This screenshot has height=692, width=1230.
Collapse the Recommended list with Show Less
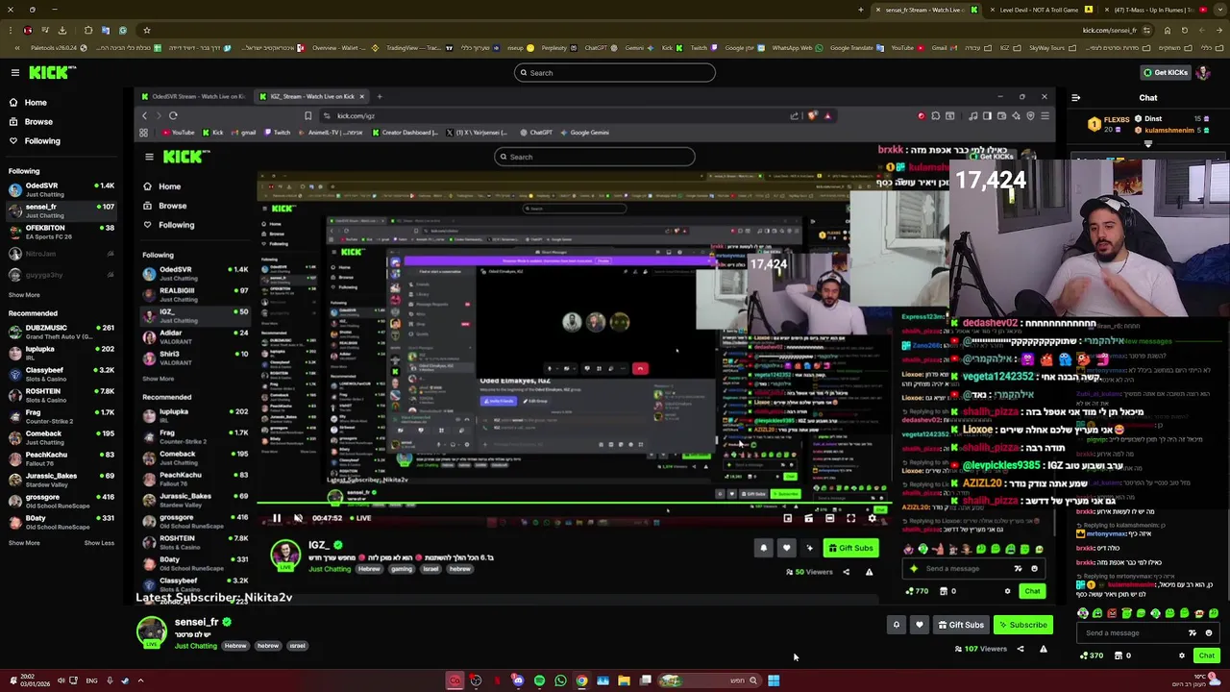click(x=99, y=543)
